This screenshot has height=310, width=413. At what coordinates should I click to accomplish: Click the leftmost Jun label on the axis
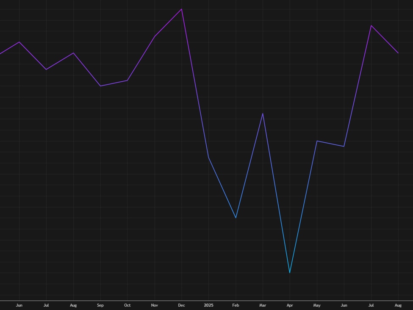(19, 305)
